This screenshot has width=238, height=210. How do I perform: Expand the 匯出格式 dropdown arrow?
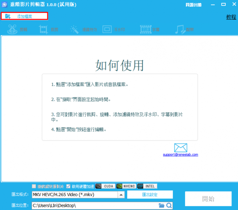[121, 195]
